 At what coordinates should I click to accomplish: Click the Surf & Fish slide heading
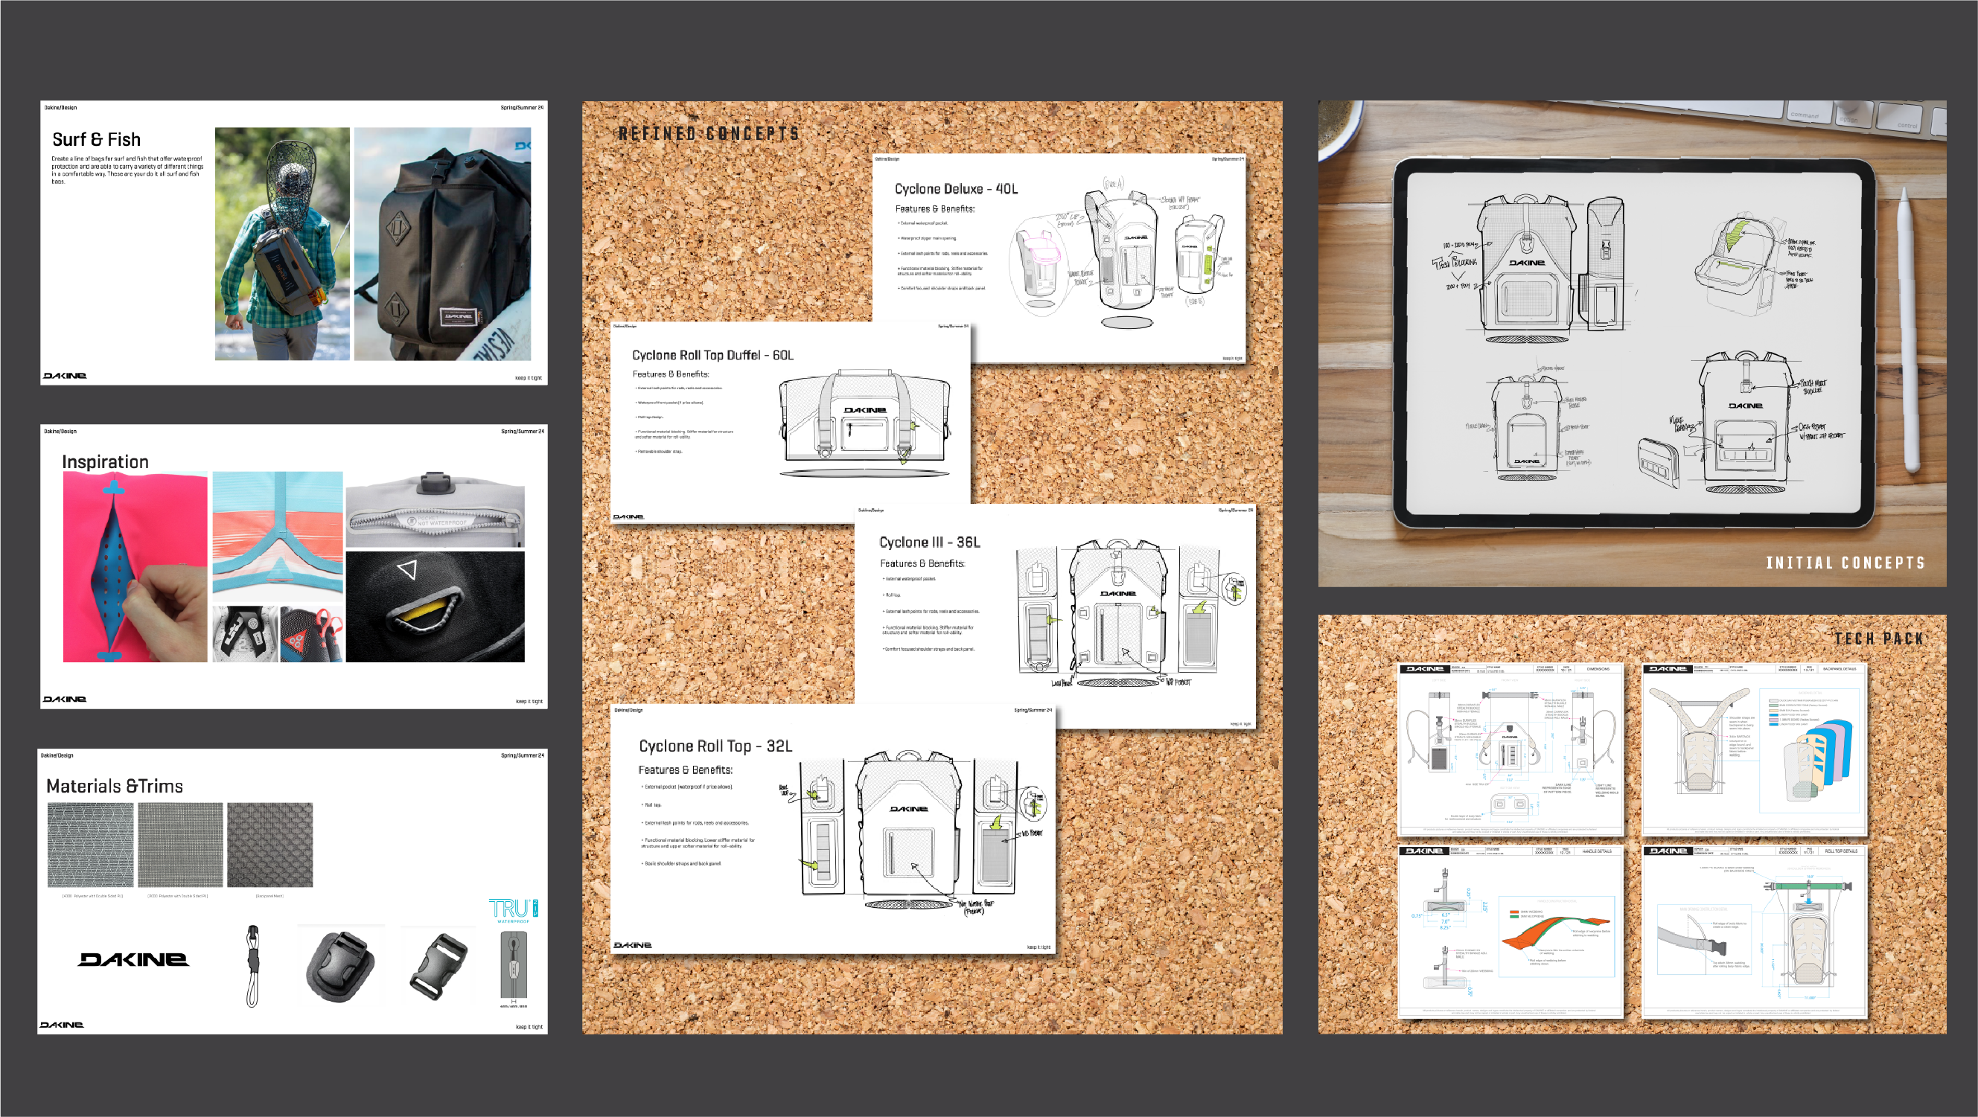tap(97, 140)
